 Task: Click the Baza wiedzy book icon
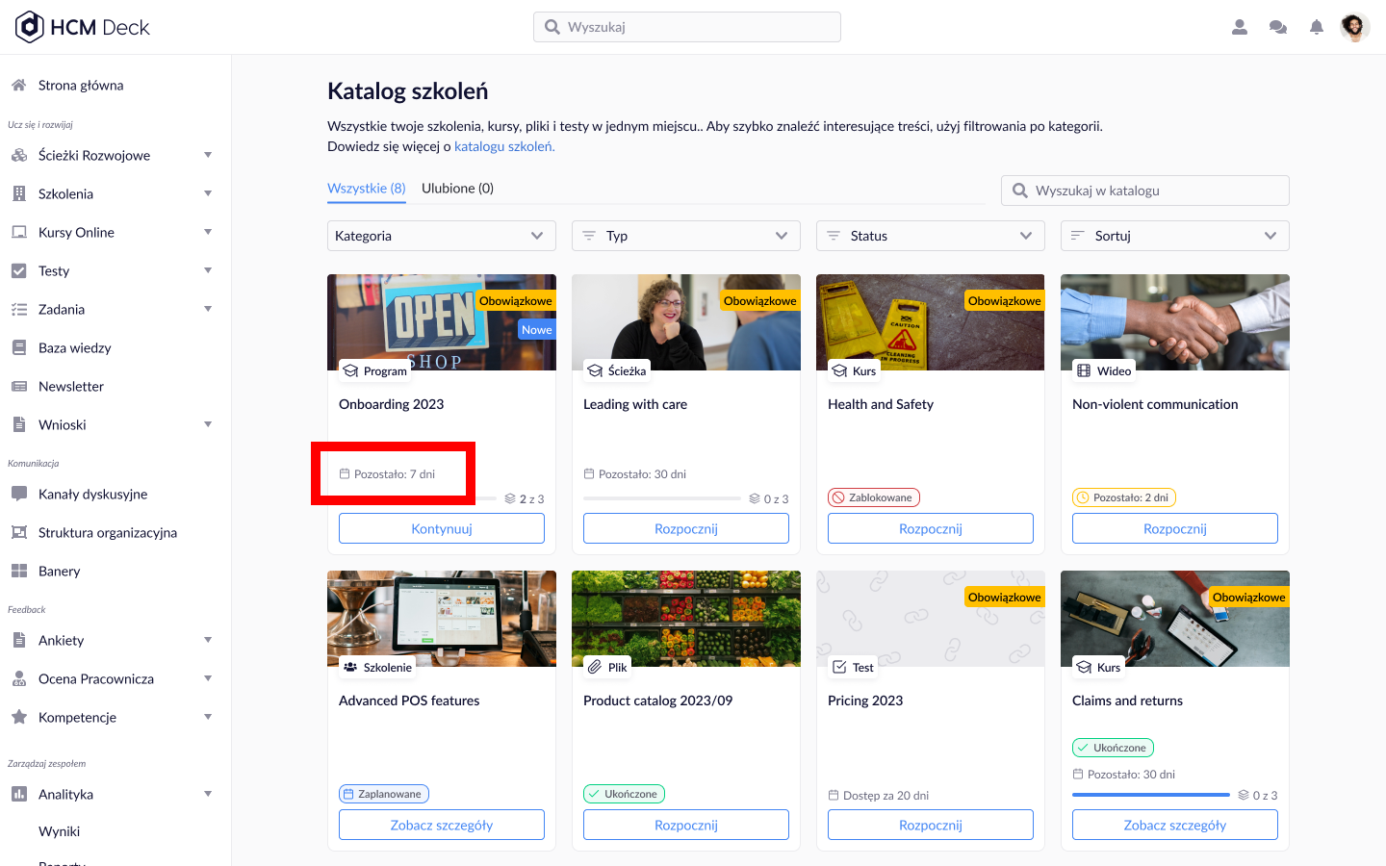18,347
